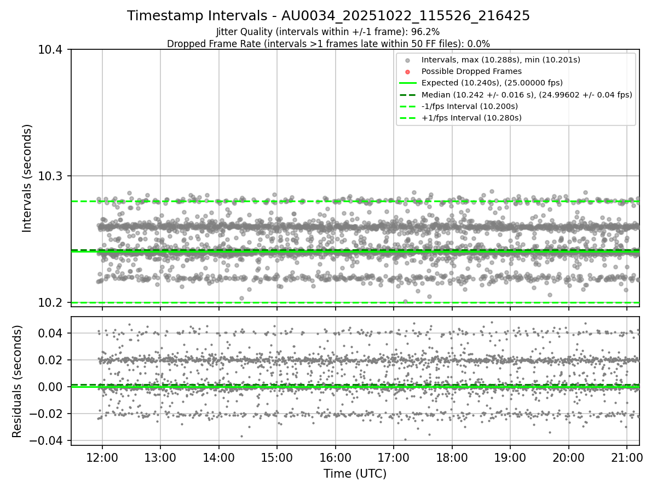Click the gray Intervals marker in legend
Image resolution: width=657 pixels, height=493 pixels.
click(407, 60)
